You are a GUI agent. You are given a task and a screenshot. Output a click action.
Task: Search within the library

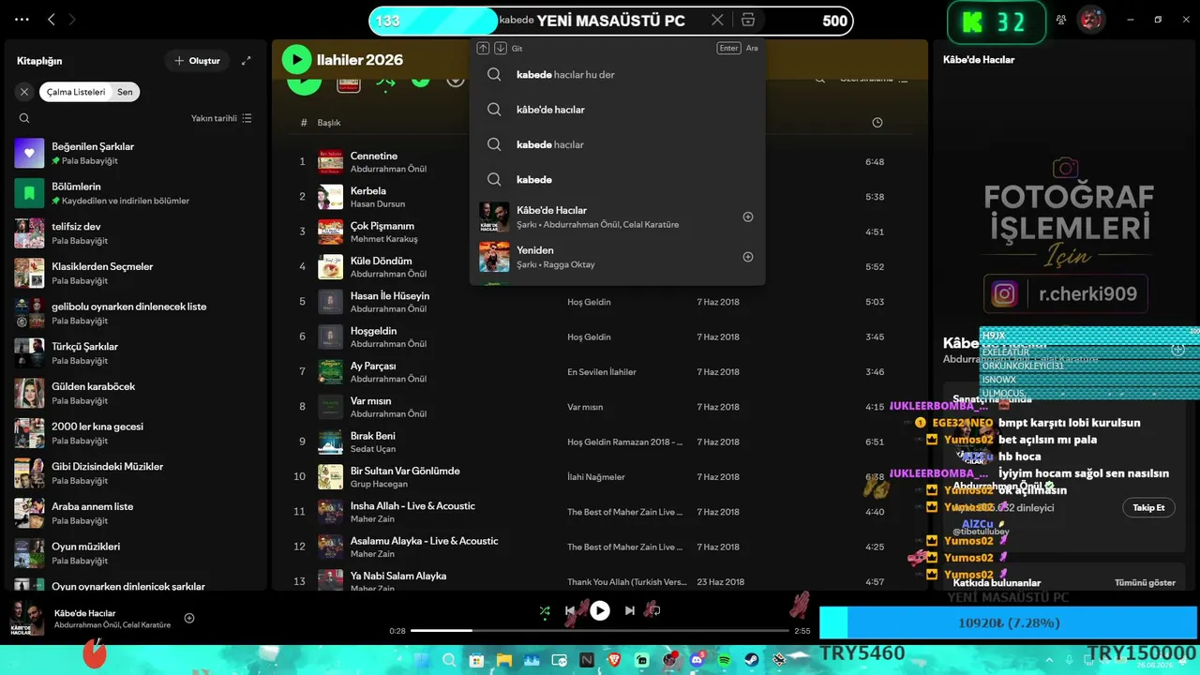pos(24,118)
